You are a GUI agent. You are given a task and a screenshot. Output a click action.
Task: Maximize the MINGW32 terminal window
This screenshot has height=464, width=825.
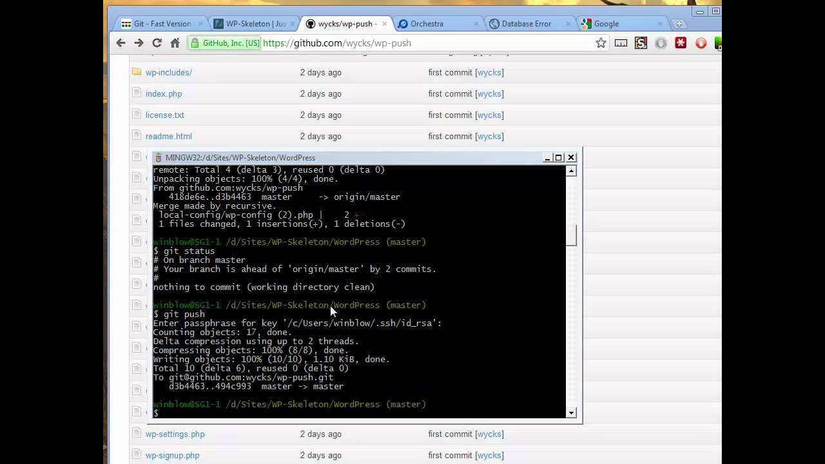559,157
